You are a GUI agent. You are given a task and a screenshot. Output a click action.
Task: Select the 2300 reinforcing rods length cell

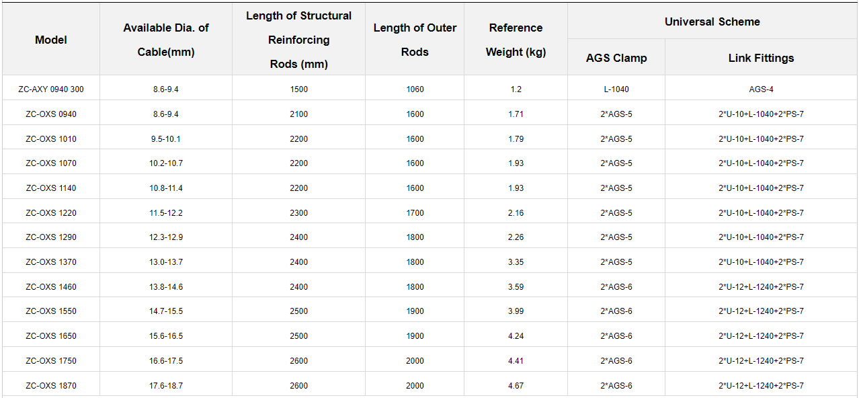(x=298, y=213)
